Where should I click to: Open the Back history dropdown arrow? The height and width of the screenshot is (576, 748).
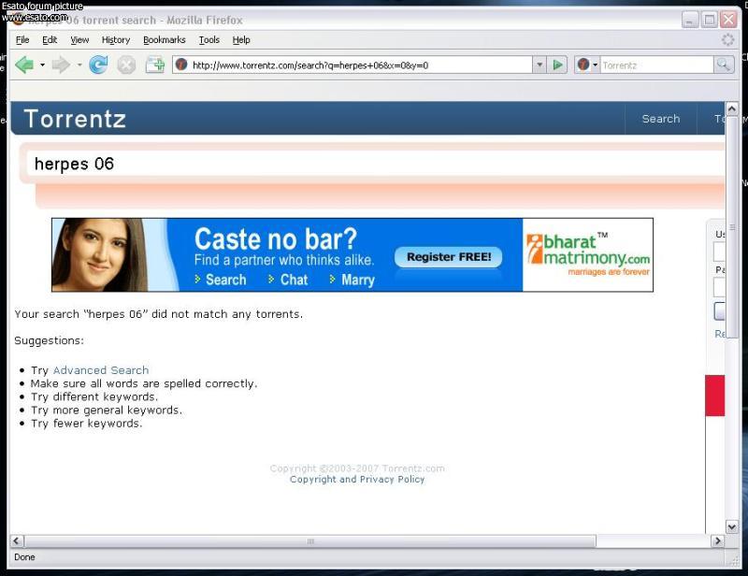click(42, 65)
